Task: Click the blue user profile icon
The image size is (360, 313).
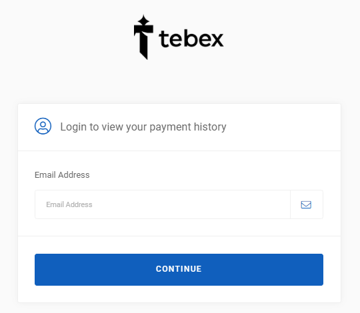Action: (43, 126)
